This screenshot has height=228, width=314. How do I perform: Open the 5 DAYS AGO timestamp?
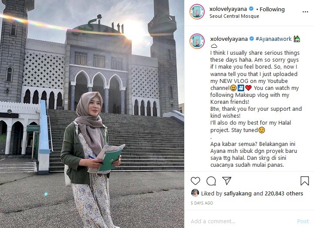(202, 203)
